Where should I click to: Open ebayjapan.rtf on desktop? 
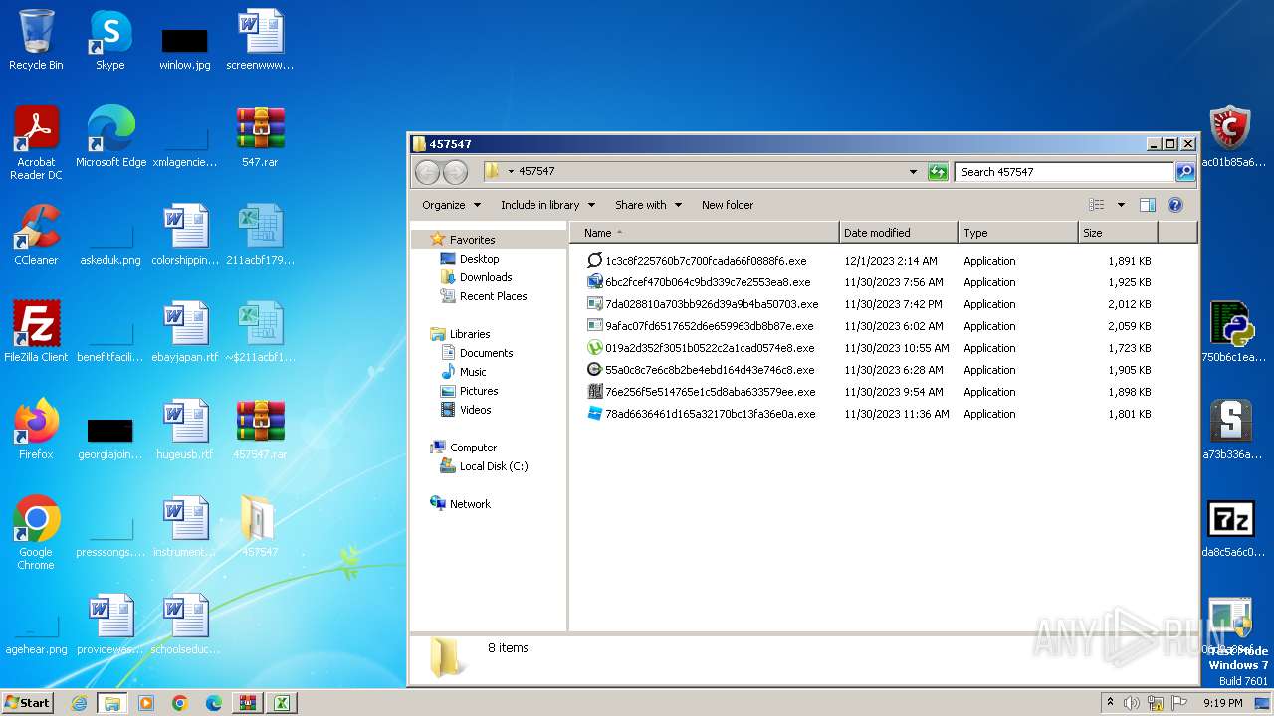pyautogui.click(x=185, y=332)
